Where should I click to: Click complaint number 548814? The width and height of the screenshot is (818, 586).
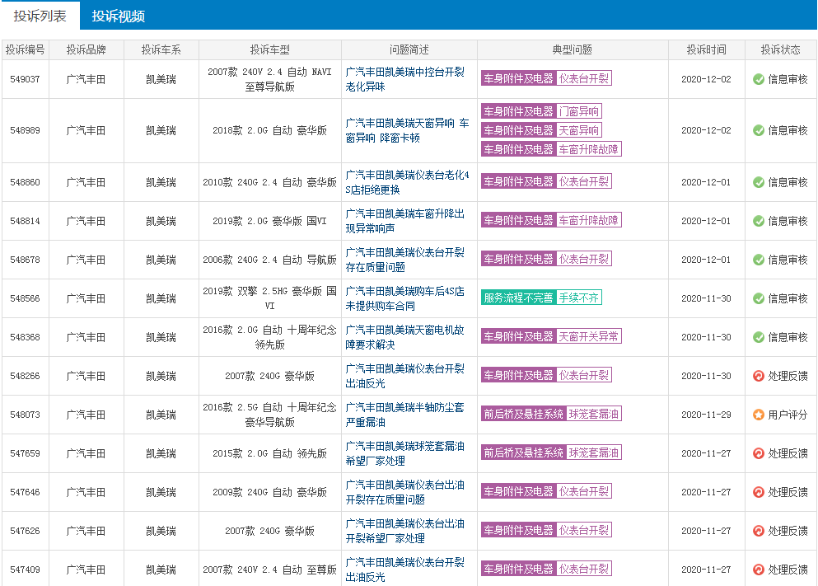25,221
